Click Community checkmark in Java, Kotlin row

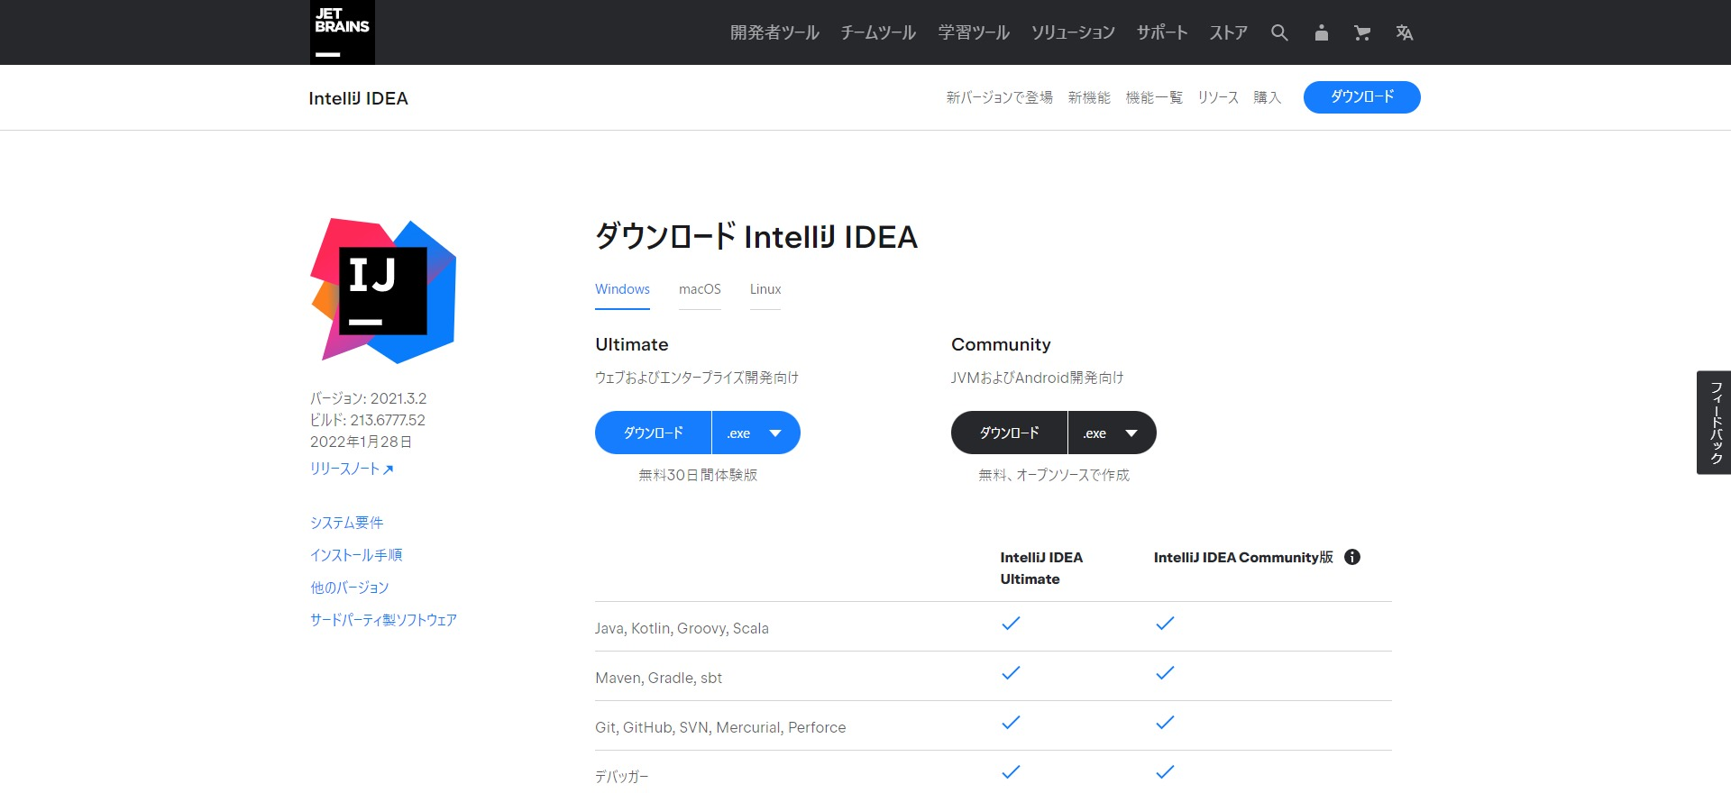click(x=1165, y=623)
